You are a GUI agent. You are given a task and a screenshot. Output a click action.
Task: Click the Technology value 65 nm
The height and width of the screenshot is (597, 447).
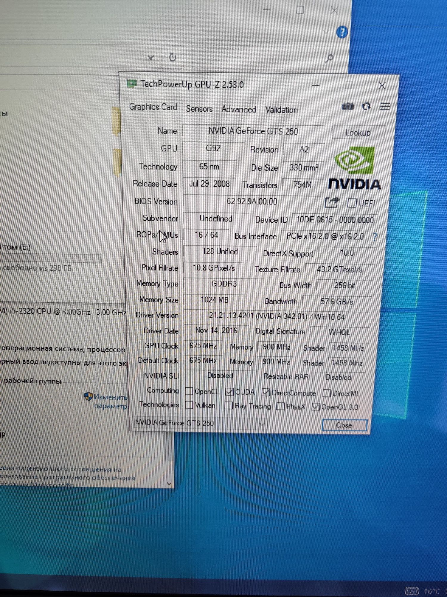(209, 166)
